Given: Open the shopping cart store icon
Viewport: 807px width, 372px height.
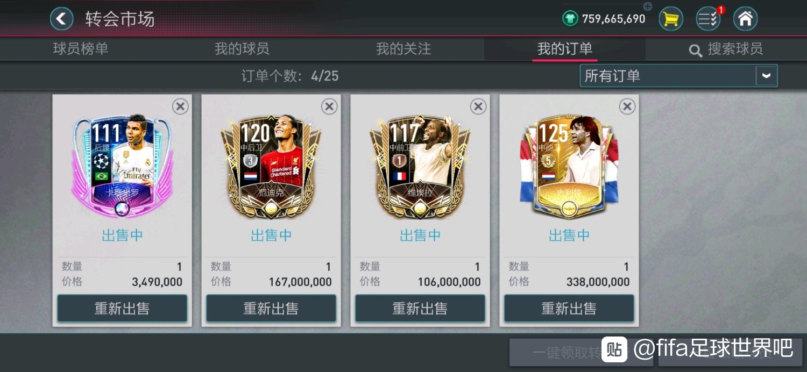Looking at the screenshot, I should (671, 19).
